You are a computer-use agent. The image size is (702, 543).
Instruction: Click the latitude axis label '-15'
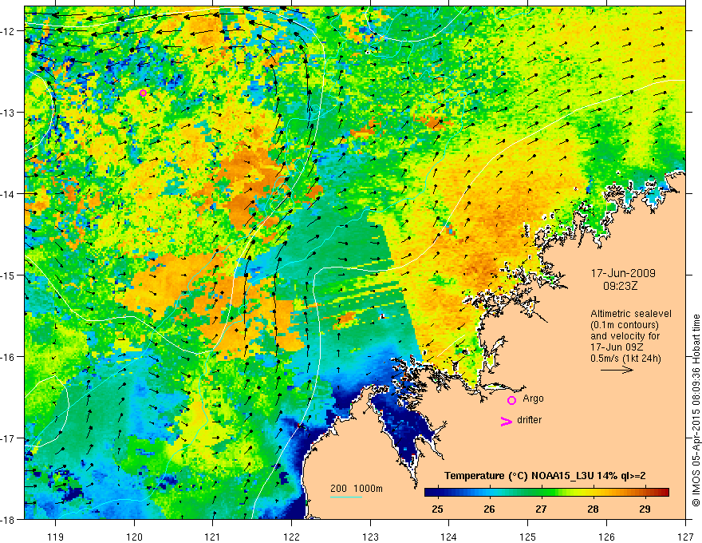pos(9,275)
